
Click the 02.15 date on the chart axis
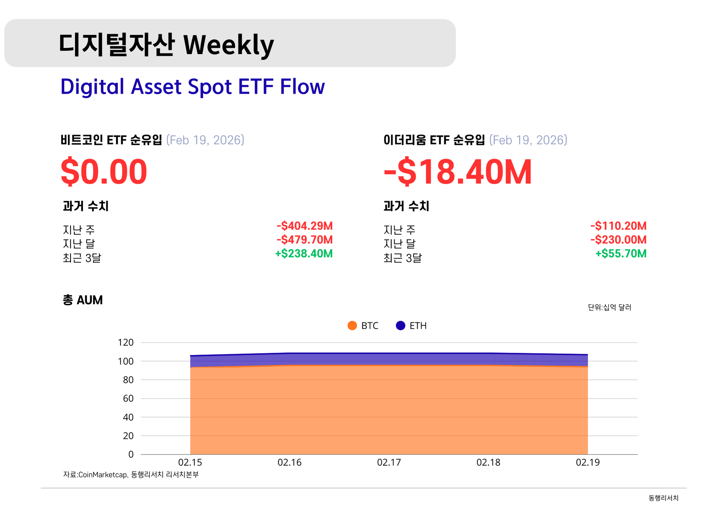point(190,462)
